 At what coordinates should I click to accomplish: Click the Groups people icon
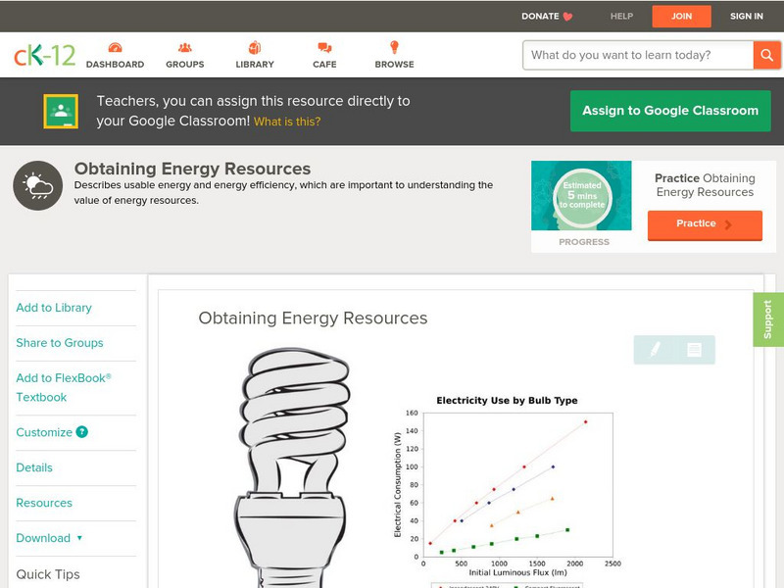pos(184,46)
